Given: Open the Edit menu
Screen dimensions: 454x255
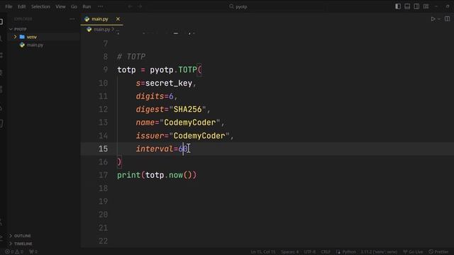Looking at the screenshot, I should pos(21,6).
